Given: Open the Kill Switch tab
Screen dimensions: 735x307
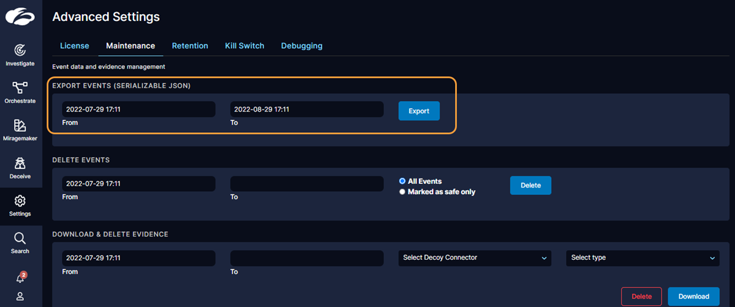Looking at the screenshot, I should [x=244, y=46].
